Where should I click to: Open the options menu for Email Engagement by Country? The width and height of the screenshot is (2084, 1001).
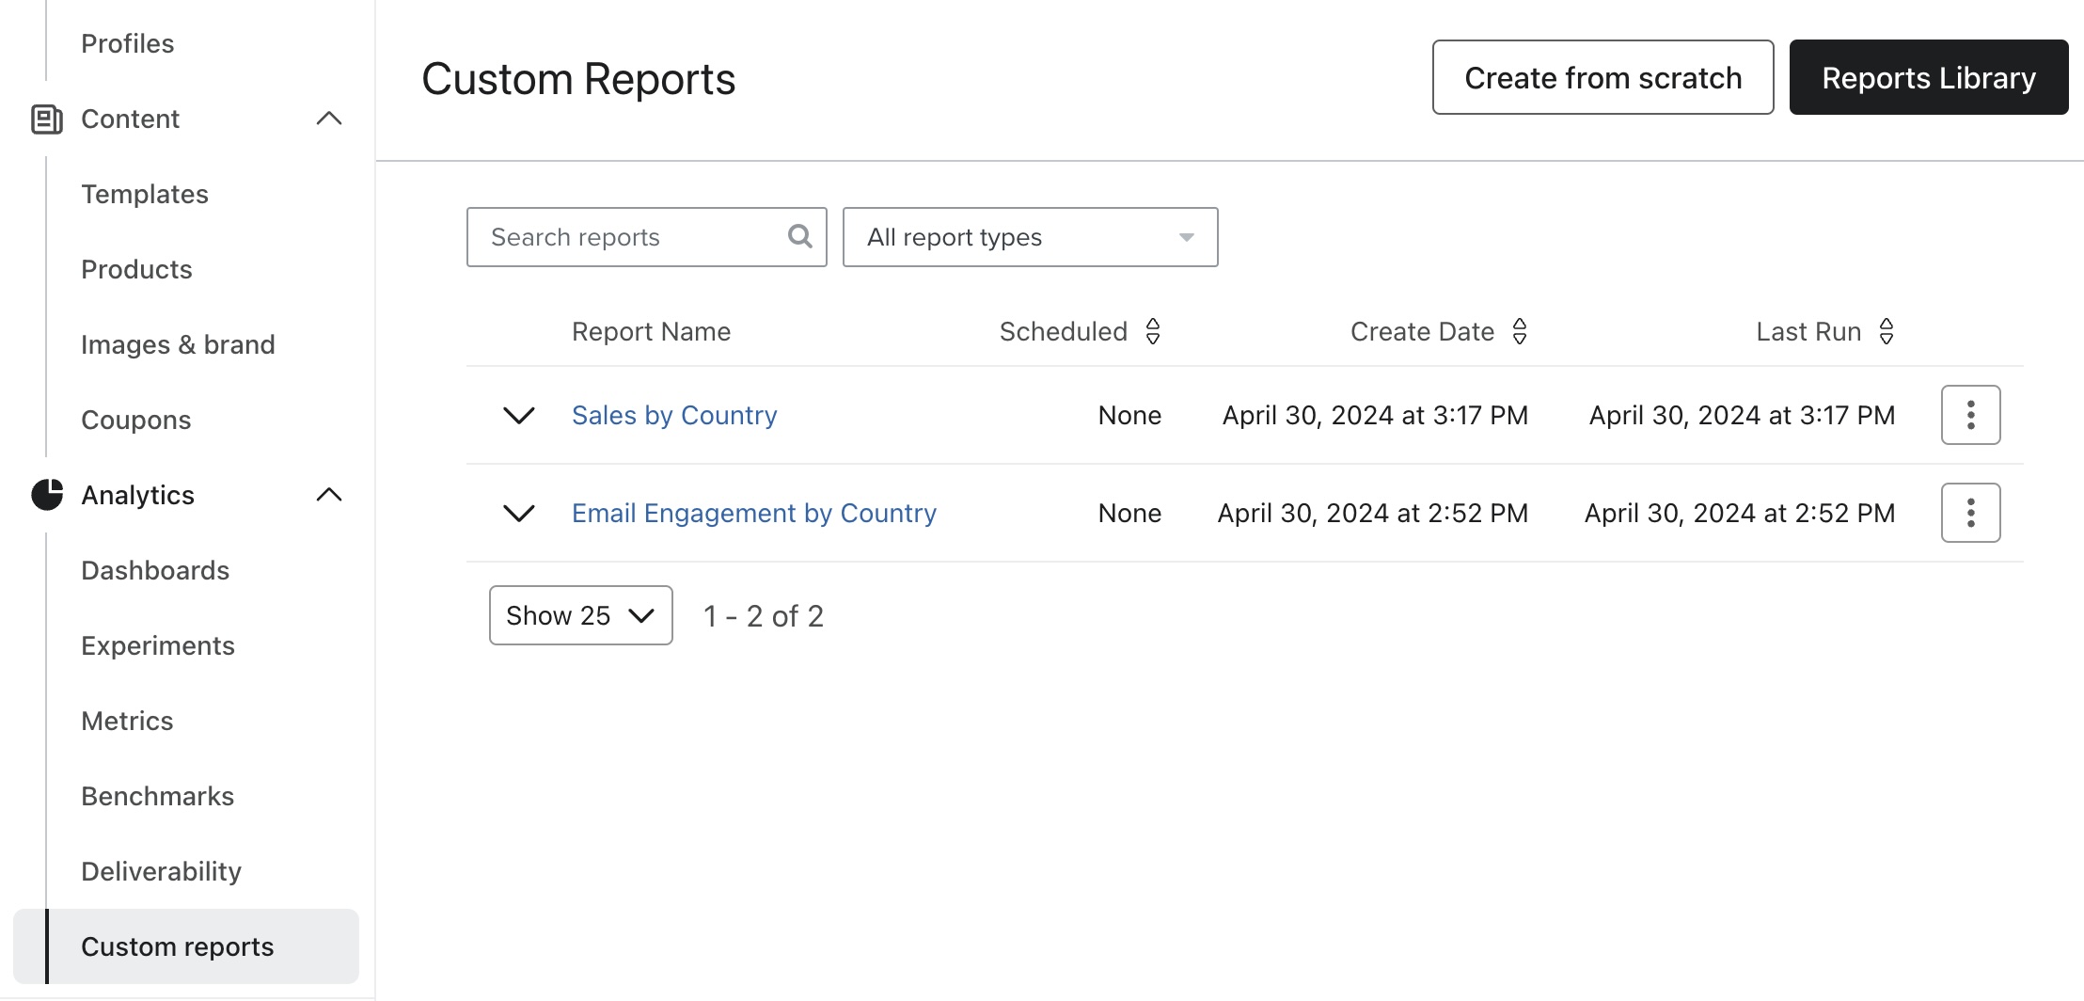tap(1970, 512)
